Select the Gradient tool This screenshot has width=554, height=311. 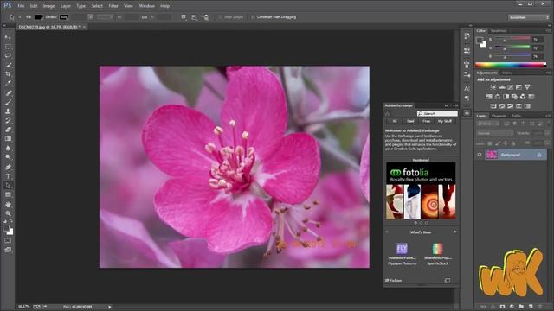pos(8,138)
